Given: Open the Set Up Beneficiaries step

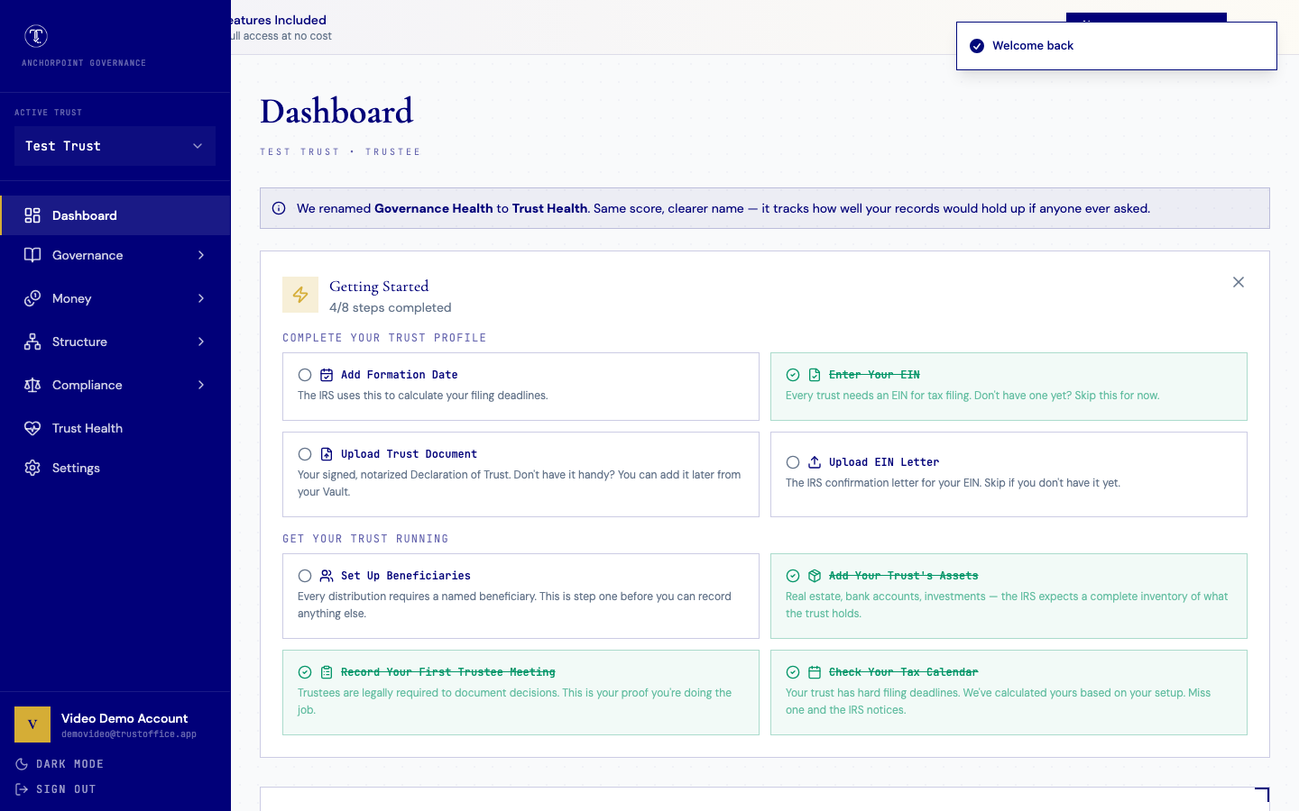Looking at the screenshot, I should (x=521, y=596).
